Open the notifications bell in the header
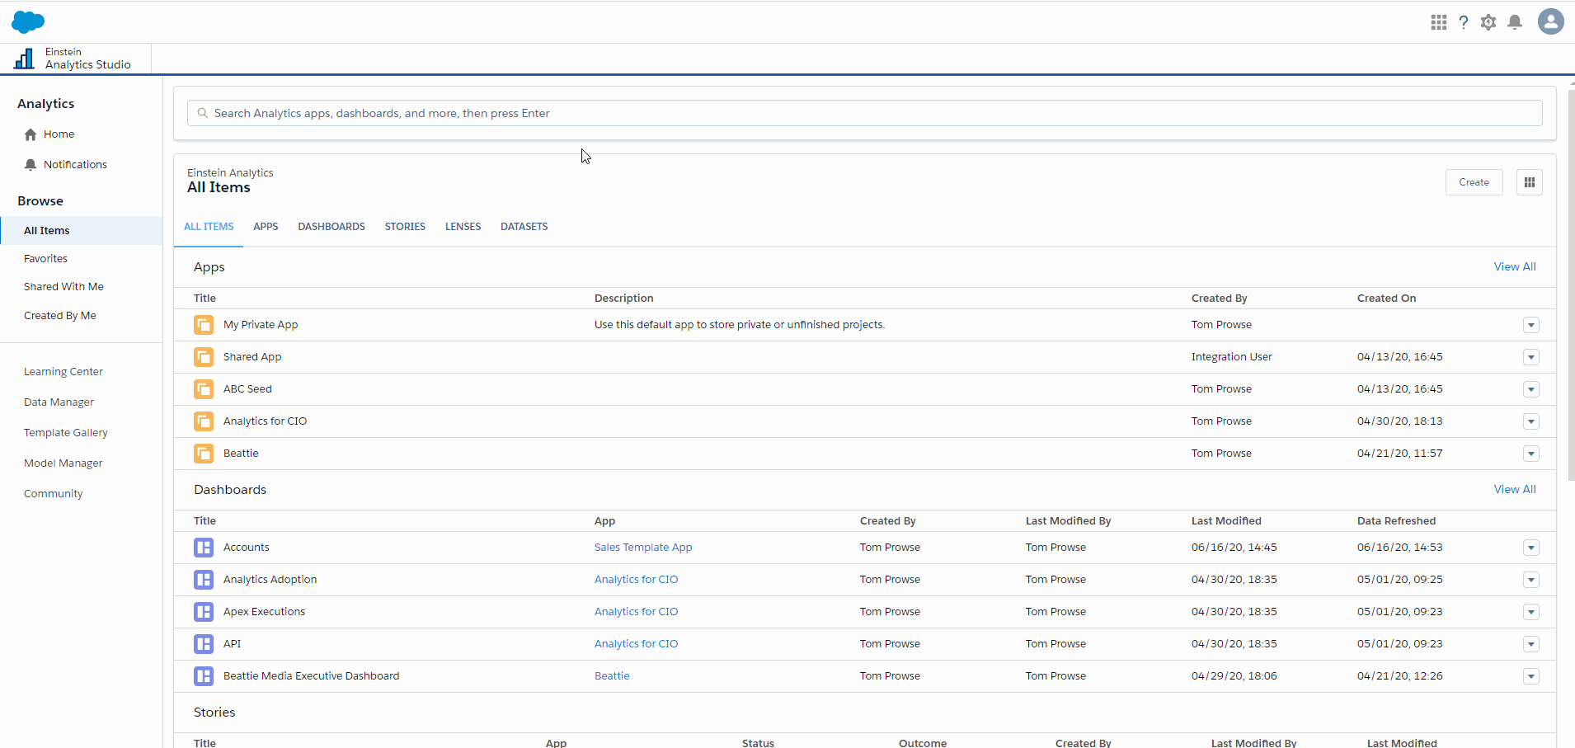 (x=1515, y=22)
